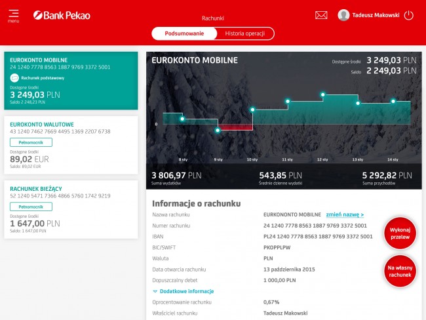Image resolution: width=426 pixels, height=320 pixels.
Task: Click the Informacje o rachunku heading
Action: 196,203
